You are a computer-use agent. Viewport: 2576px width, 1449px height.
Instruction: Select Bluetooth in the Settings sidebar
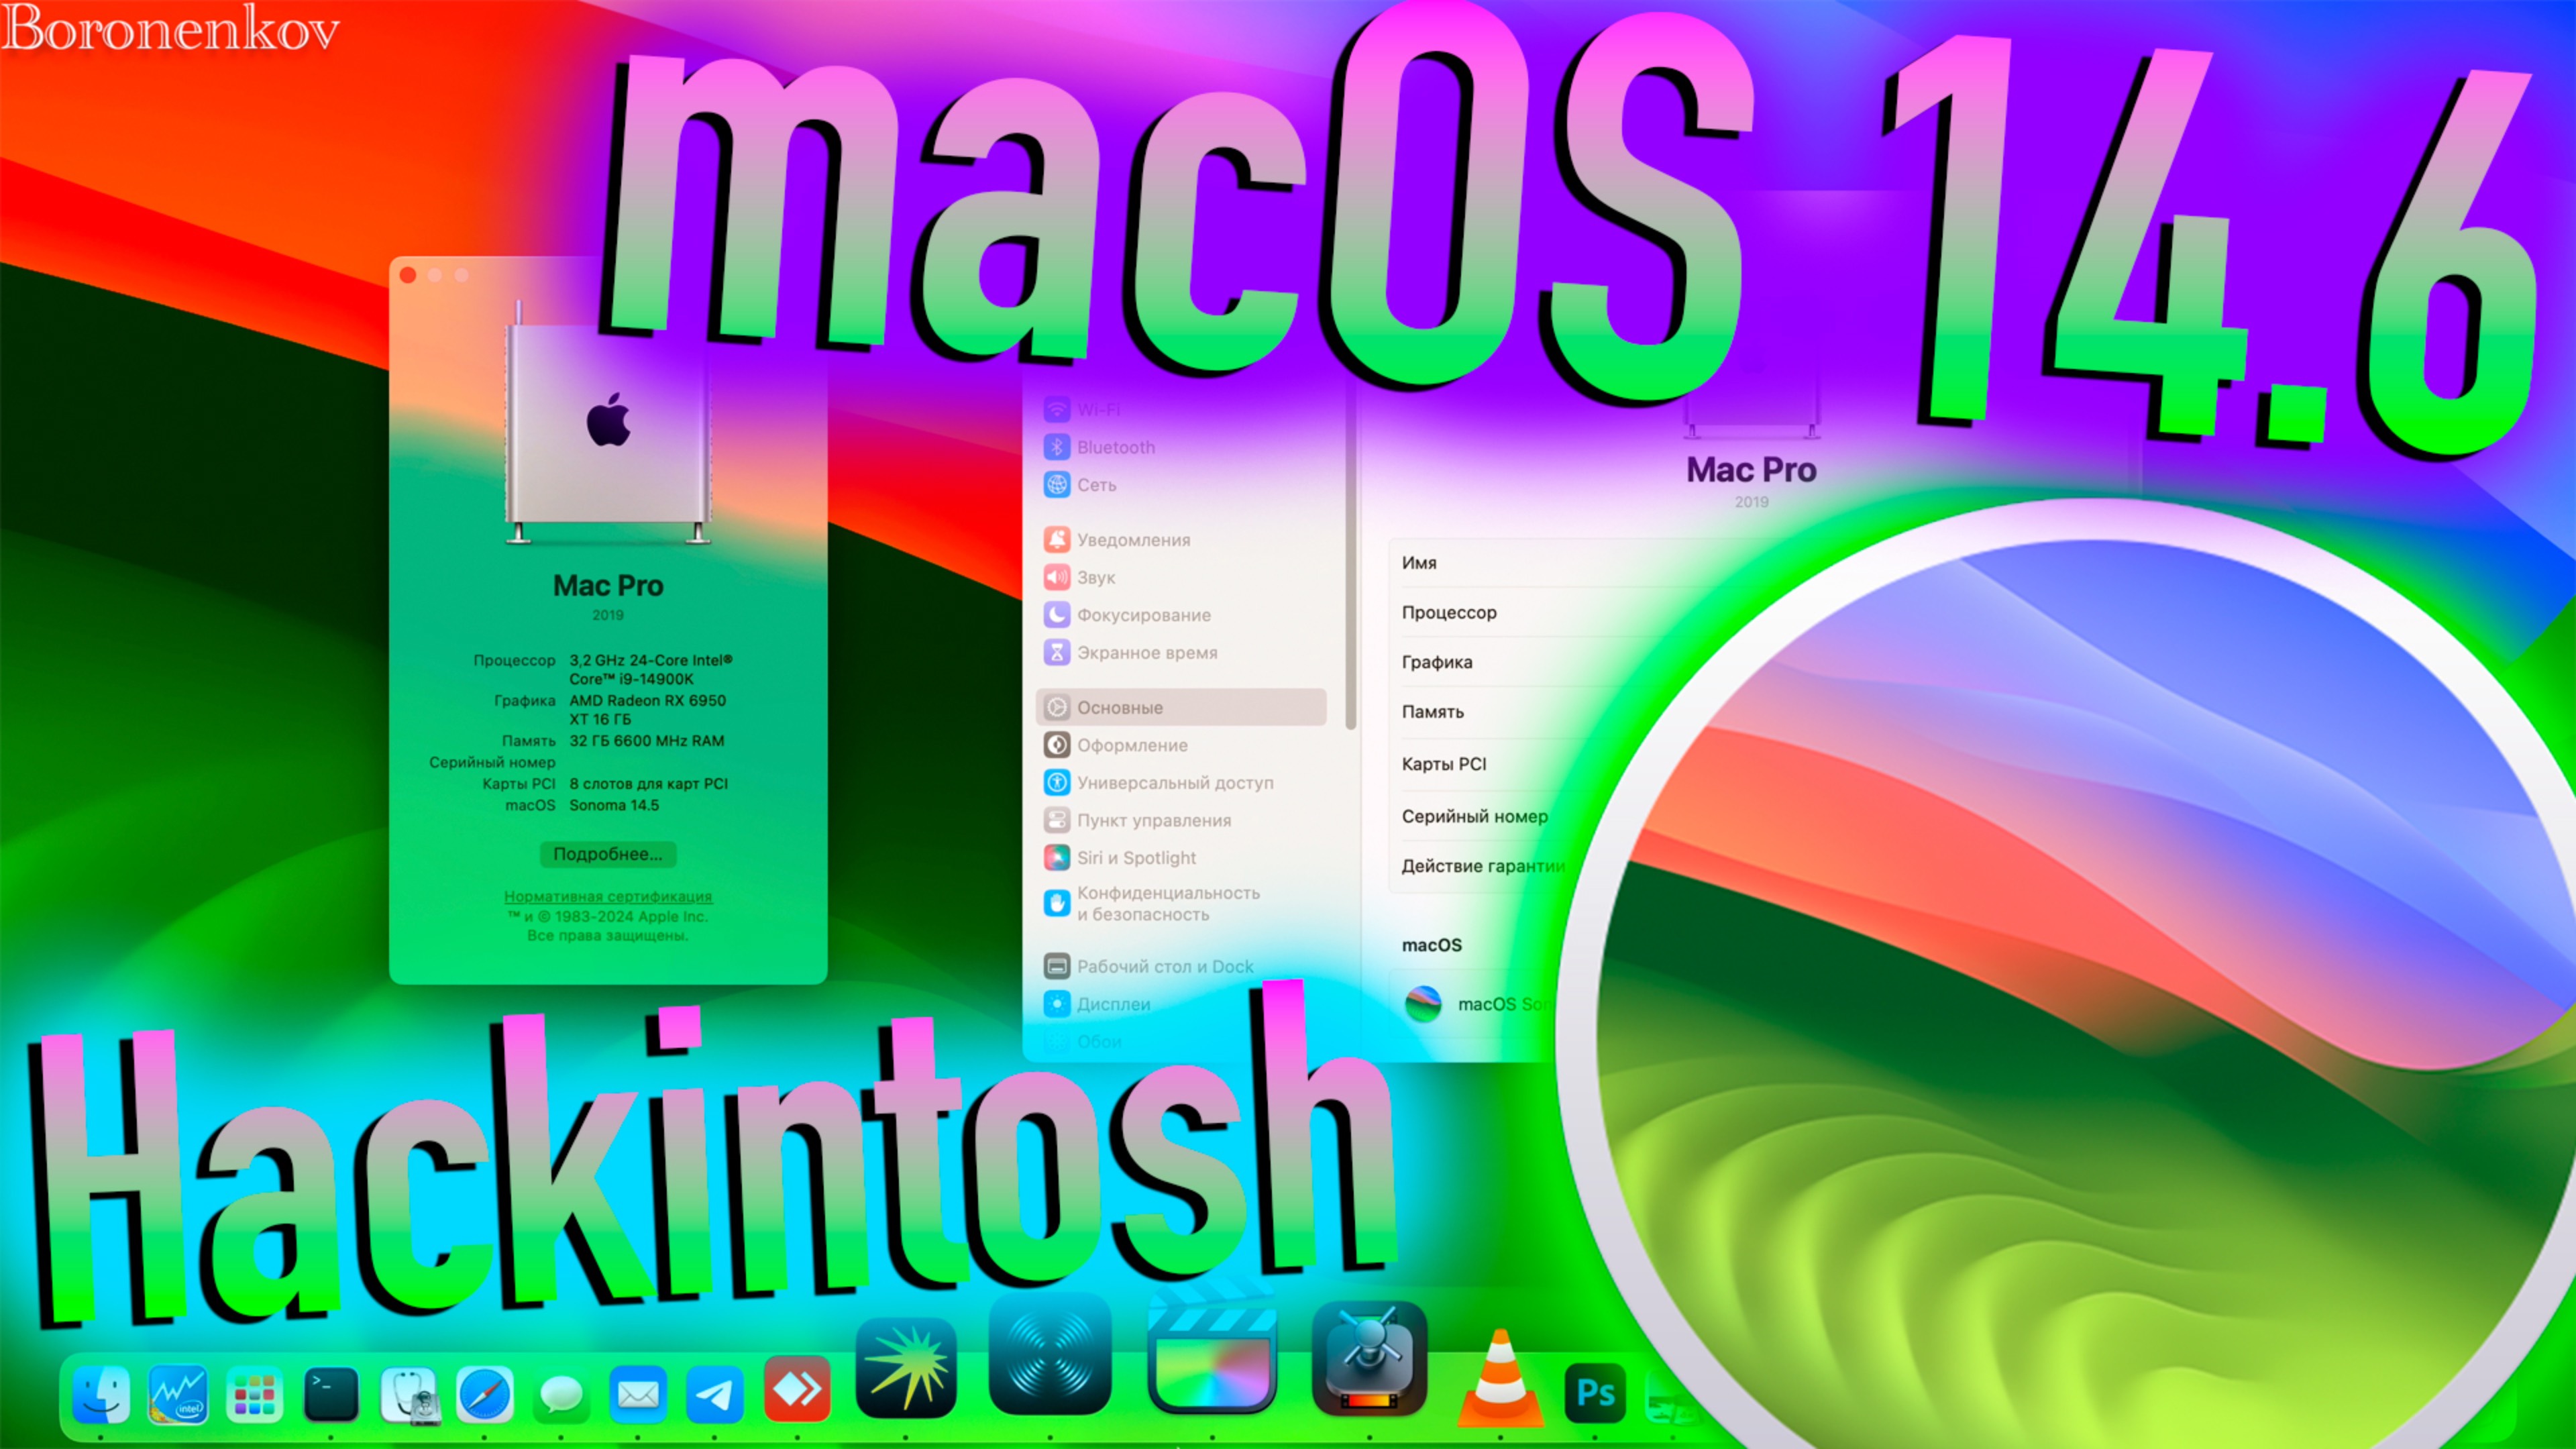click(x=1180, y=447)
